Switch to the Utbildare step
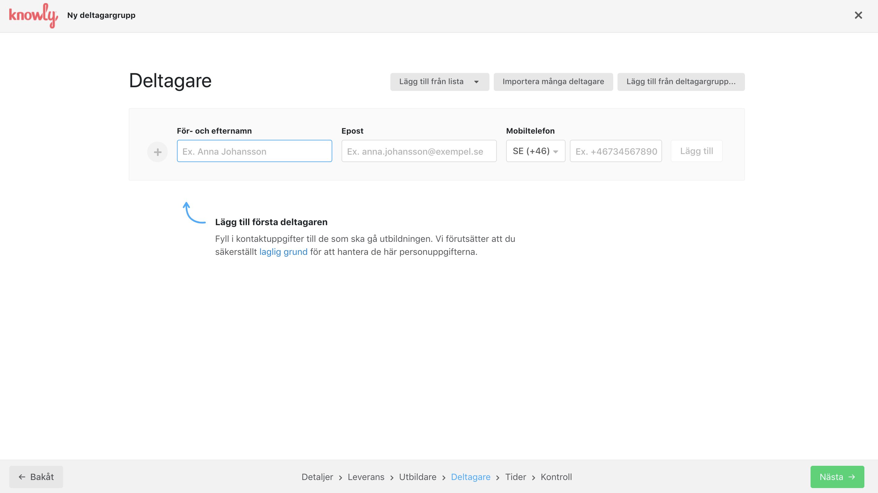The image size is (878, 493). [x=418, y=477]
